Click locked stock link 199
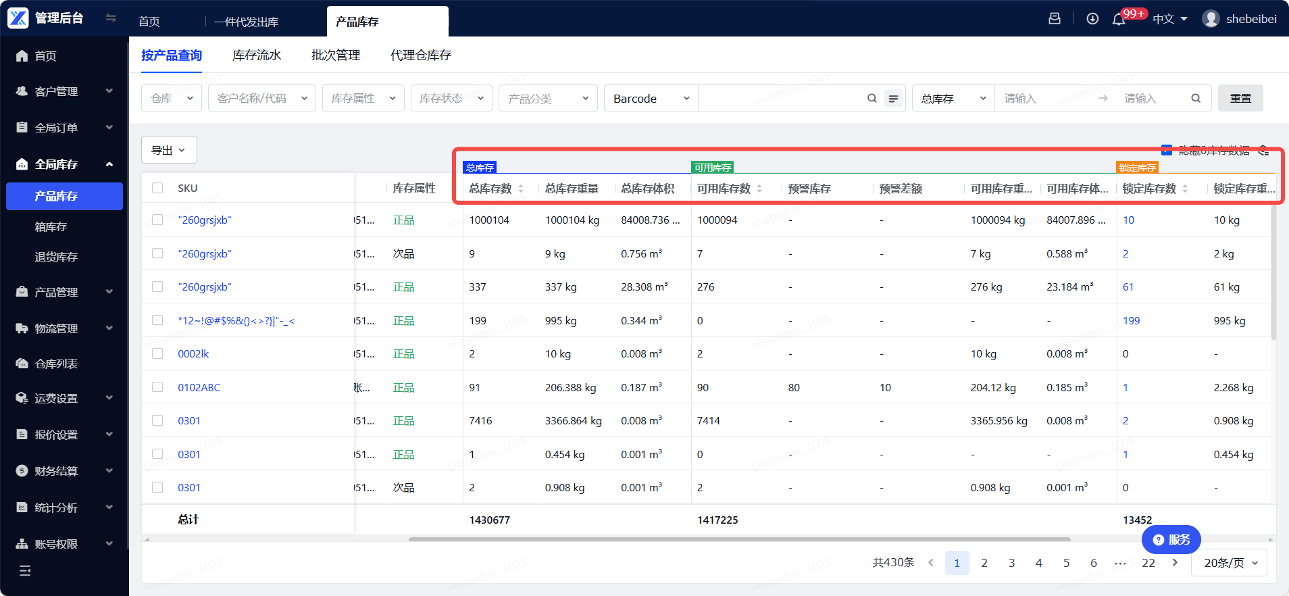 click(x=1132, y=321)
